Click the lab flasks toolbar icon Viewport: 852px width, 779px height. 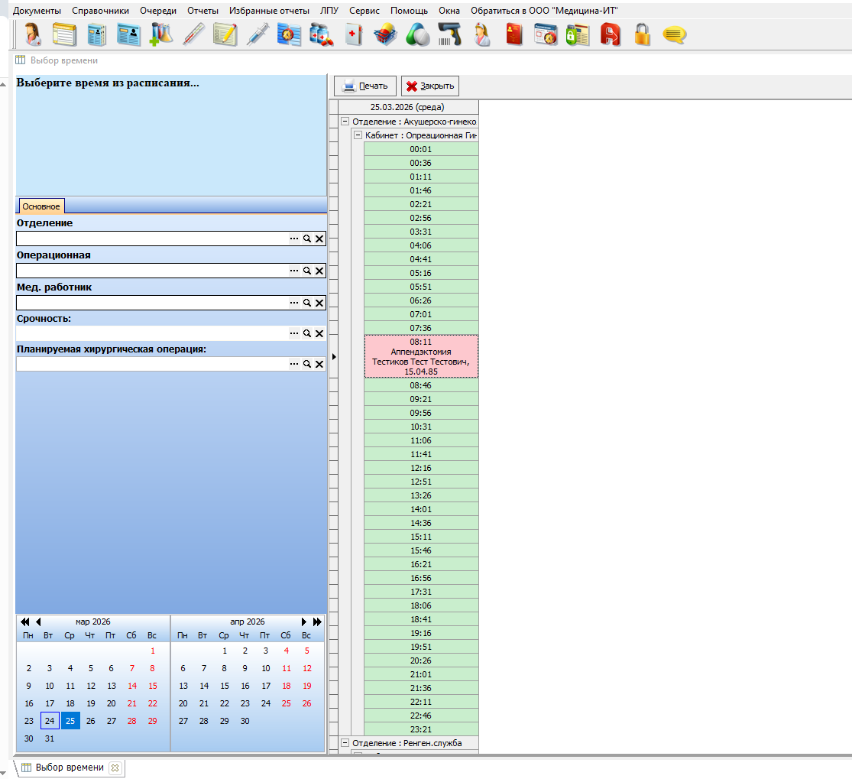[162, 35]
